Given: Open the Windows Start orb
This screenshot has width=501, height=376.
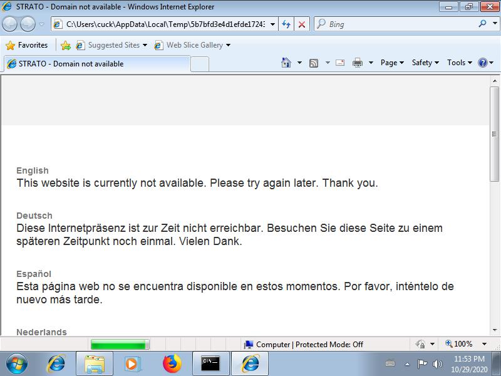Looking at the screenshot, I should coord(17,363).
